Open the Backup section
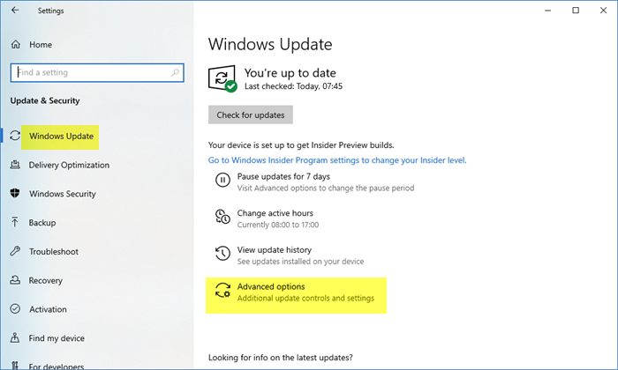 click(42, 223)
